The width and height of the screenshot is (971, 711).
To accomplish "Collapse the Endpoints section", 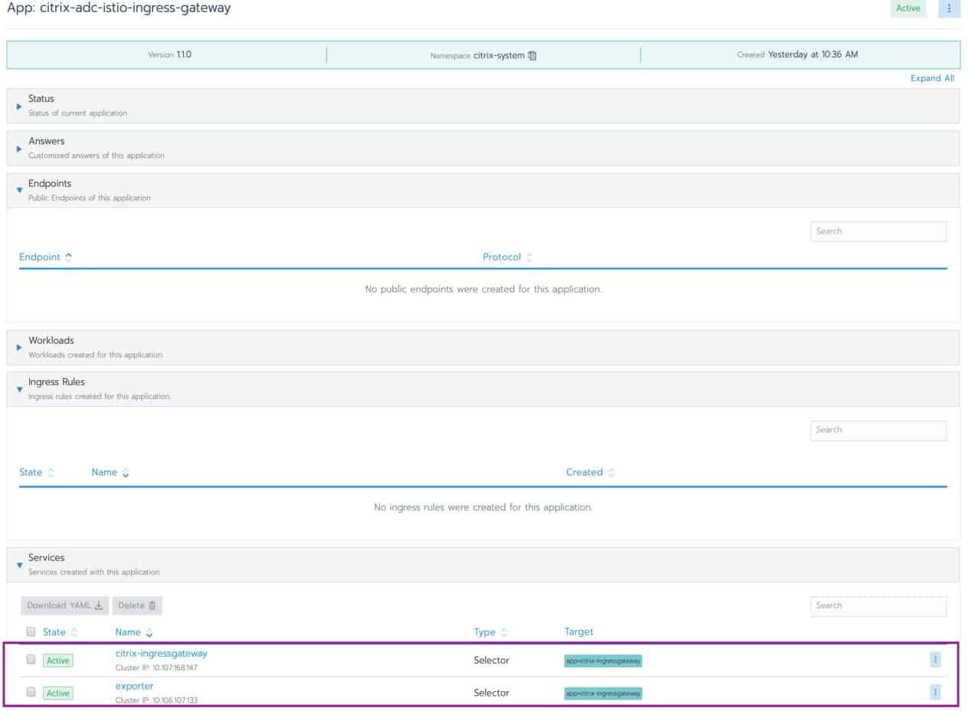I will (x=19, y=191).
